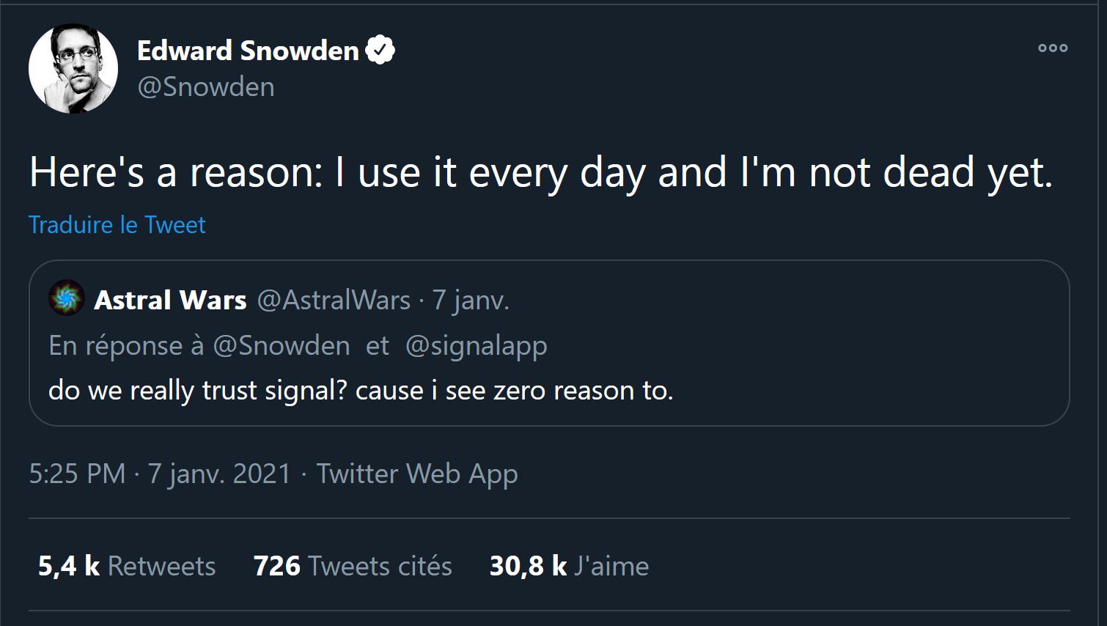
Task: Open the Astral Wars display name
Action: [x=170, y=300]
